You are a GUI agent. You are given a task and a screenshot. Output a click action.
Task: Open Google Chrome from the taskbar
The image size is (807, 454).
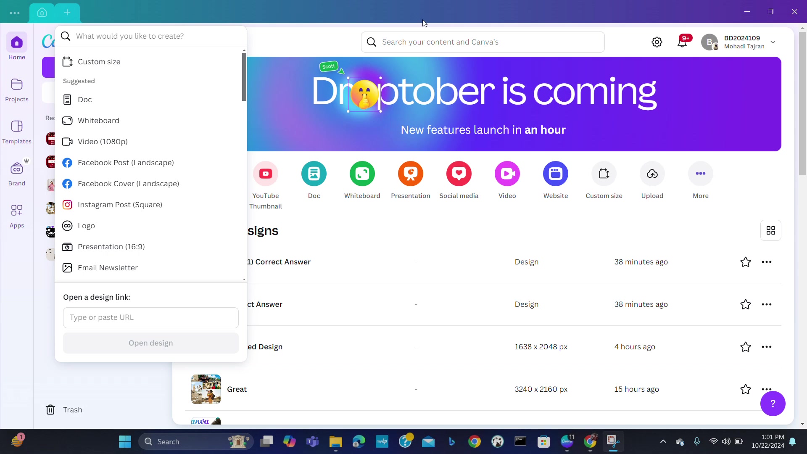(x=475, y=441)
